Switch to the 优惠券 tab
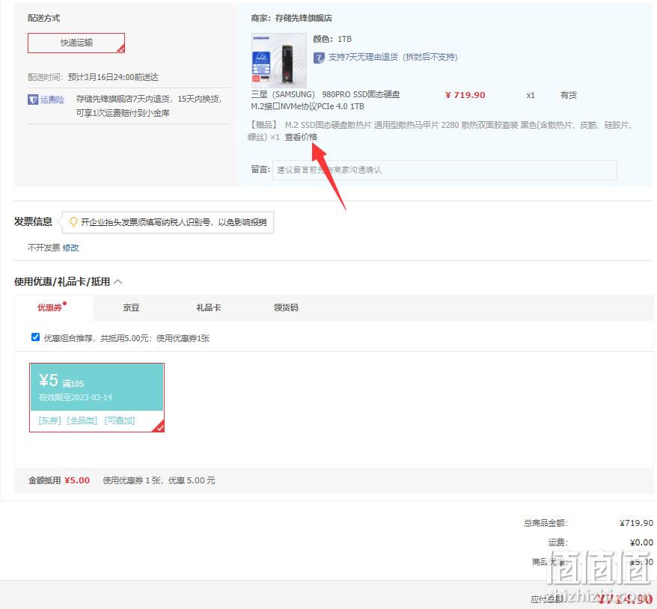The image size is (657, 609). coord(53,307)
